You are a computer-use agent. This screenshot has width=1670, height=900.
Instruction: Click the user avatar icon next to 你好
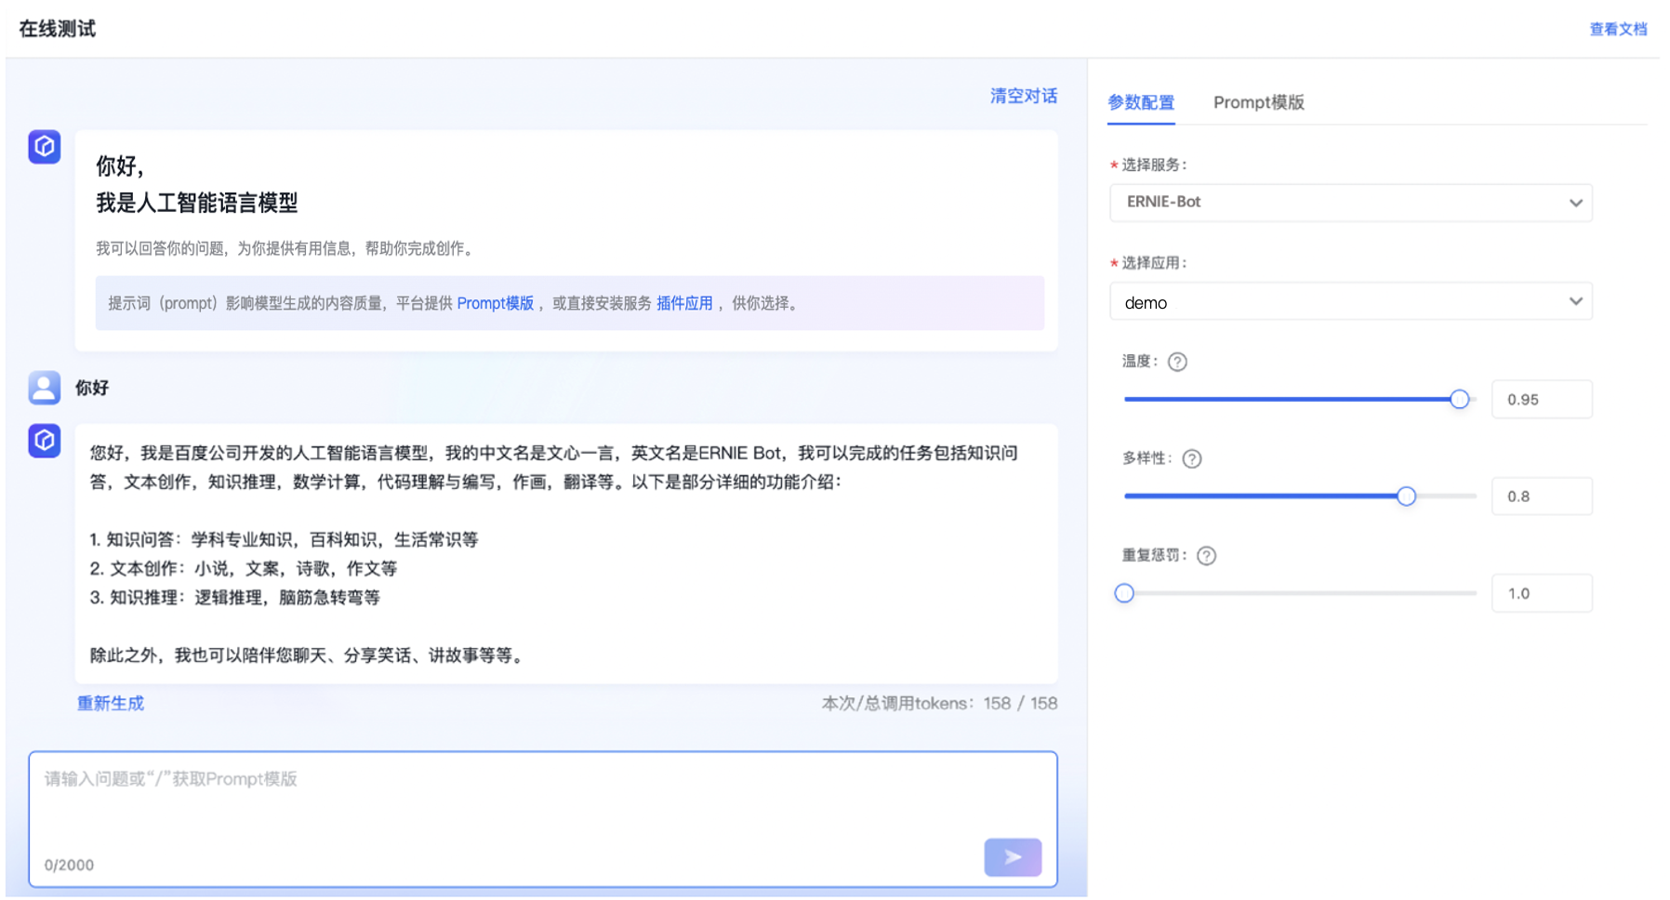[x=44, y=388]
